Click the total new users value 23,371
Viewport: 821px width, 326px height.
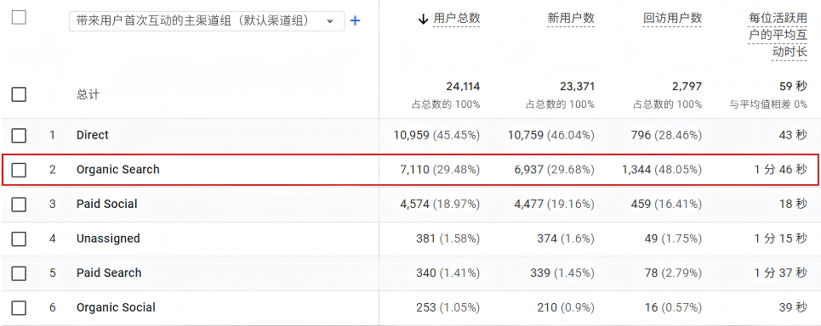578,87
